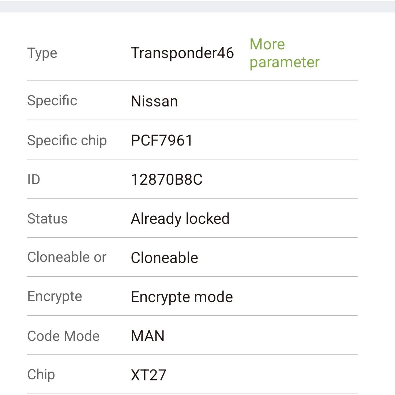
Task: Click the gray header bar at top
Action: 197,6
